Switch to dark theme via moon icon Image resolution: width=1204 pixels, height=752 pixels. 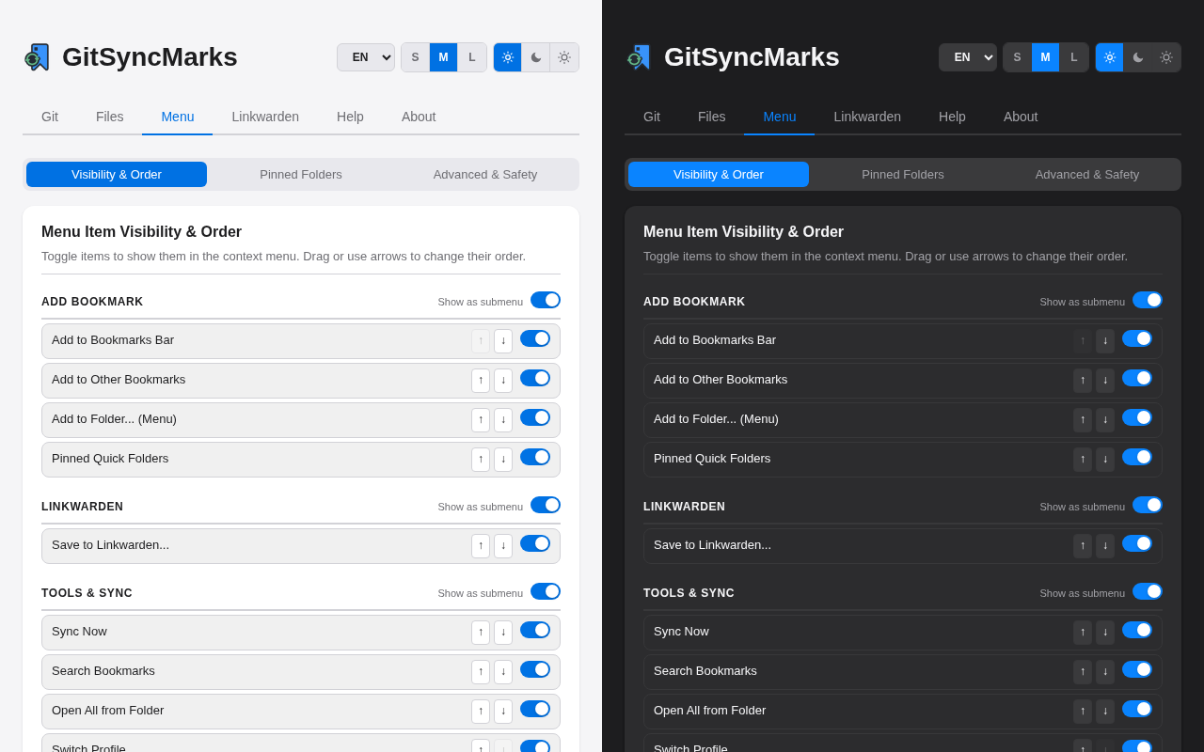click(x=535, y=57)
